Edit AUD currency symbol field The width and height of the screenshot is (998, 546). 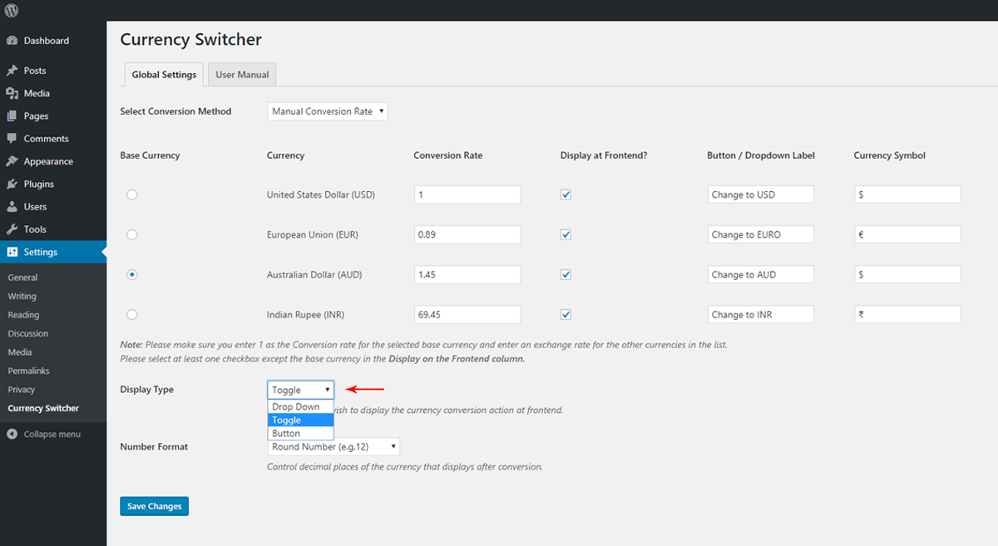907,274
